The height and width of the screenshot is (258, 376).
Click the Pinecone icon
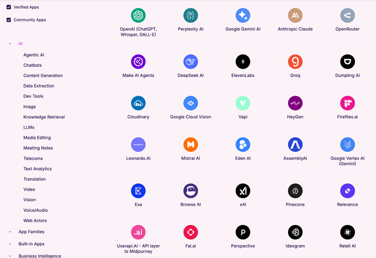(295, 191)
